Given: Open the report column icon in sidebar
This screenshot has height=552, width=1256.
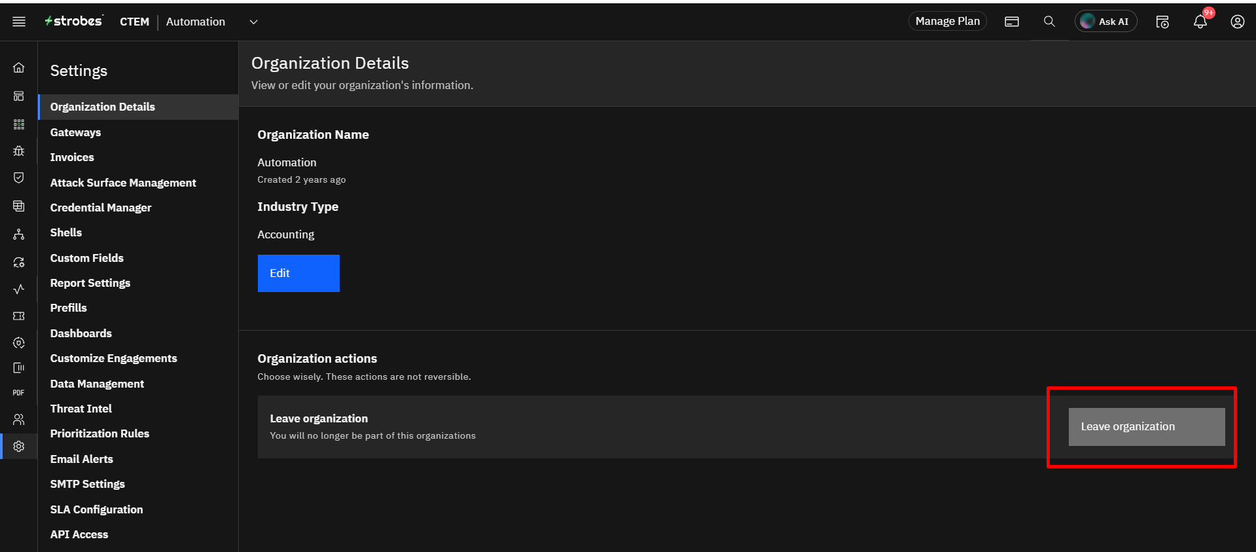Looking at the screenshot, I should coord(19,367).
